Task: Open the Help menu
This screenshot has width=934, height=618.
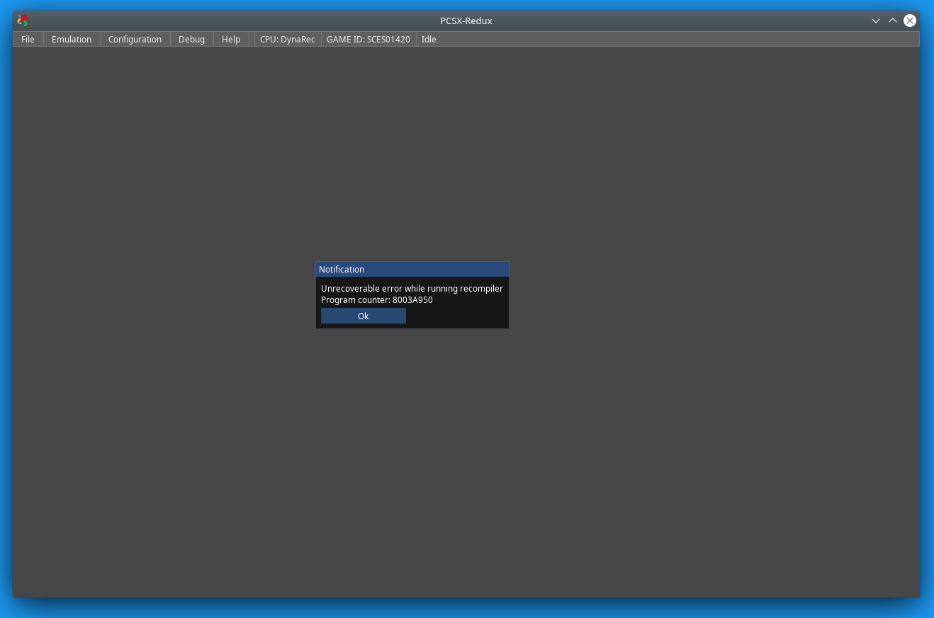Action: pyautogui.click(x=231, y=39)
